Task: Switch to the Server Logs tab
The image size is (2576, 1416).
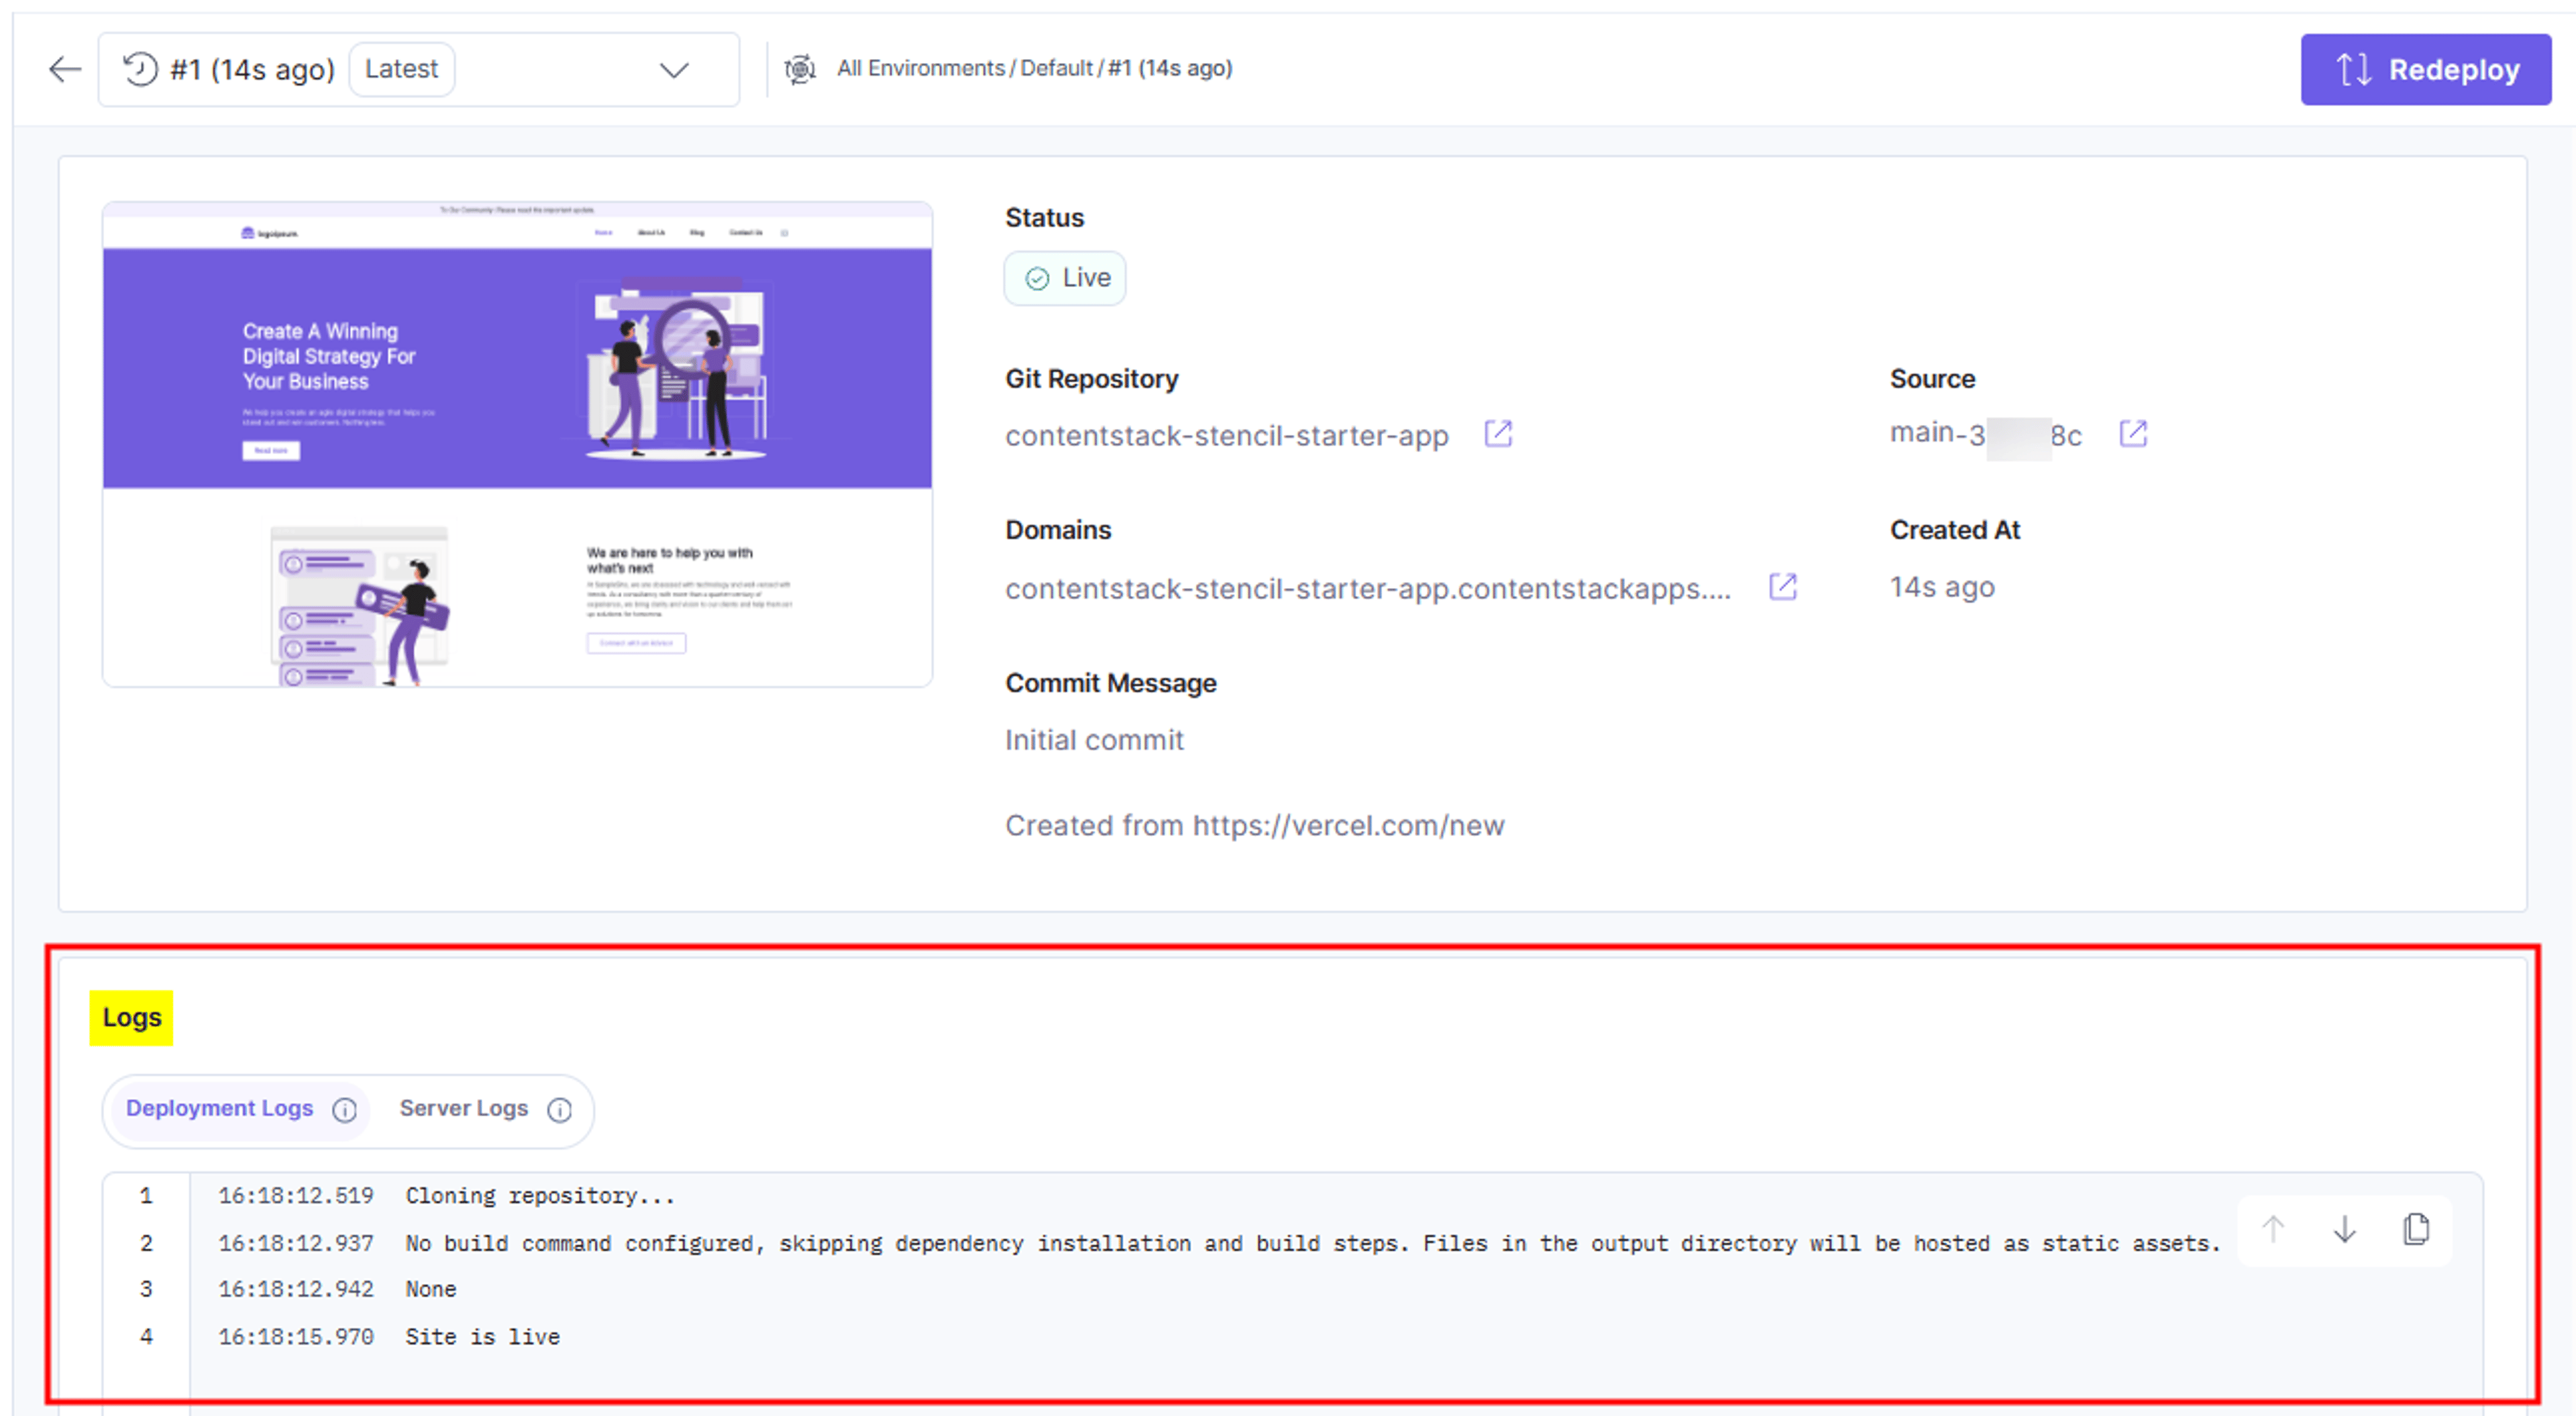Action: click(x=464, y=1108)
